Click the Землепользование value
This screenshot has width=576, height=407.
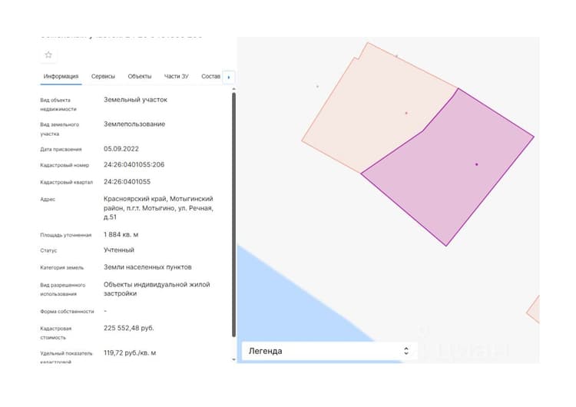click(x=134, y=124)
